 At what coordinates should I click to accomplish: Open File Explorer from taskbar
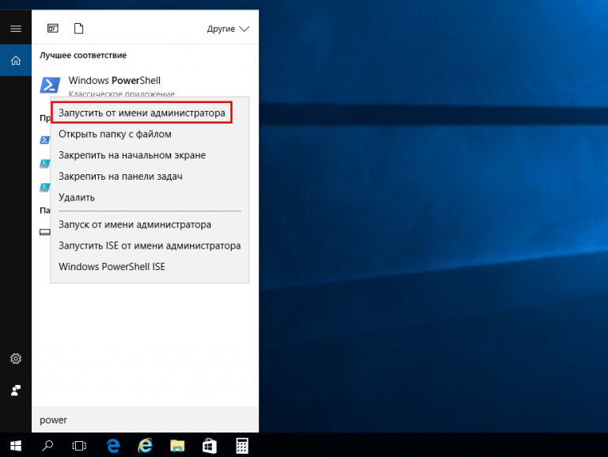[x=177, y=444]
